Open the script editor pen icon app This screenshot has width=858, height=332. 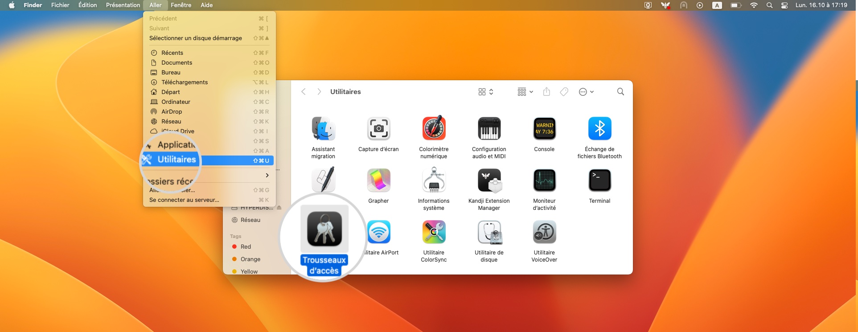click(x=323, y=180)
